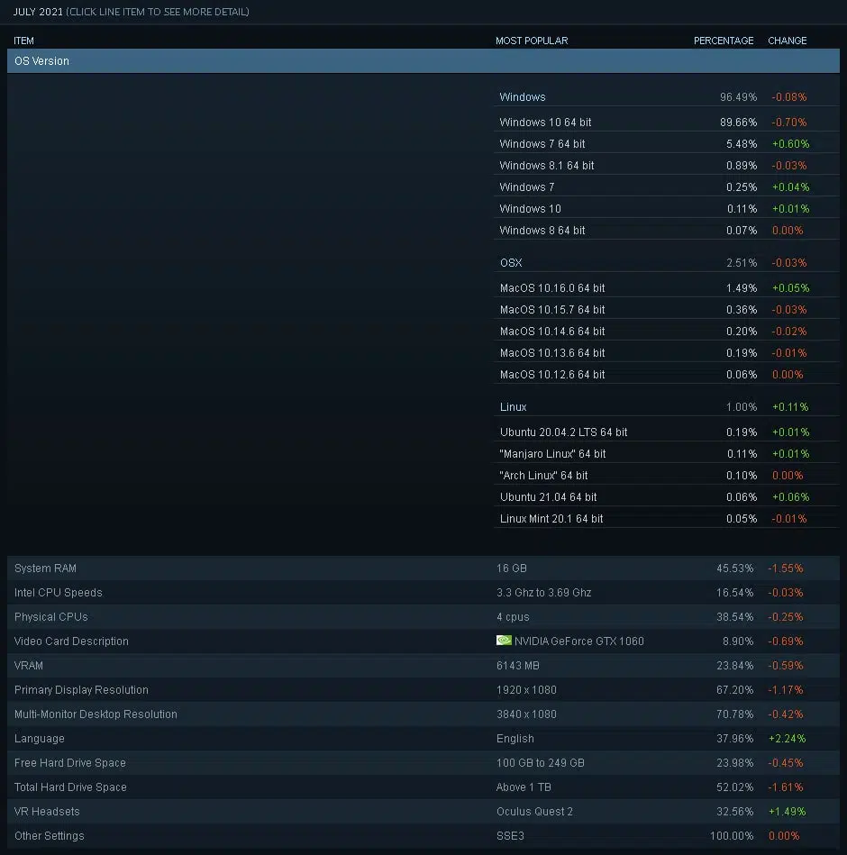
Task: Show Multi-Monitor Desktop Resolution details
Action: coord(423,714)
